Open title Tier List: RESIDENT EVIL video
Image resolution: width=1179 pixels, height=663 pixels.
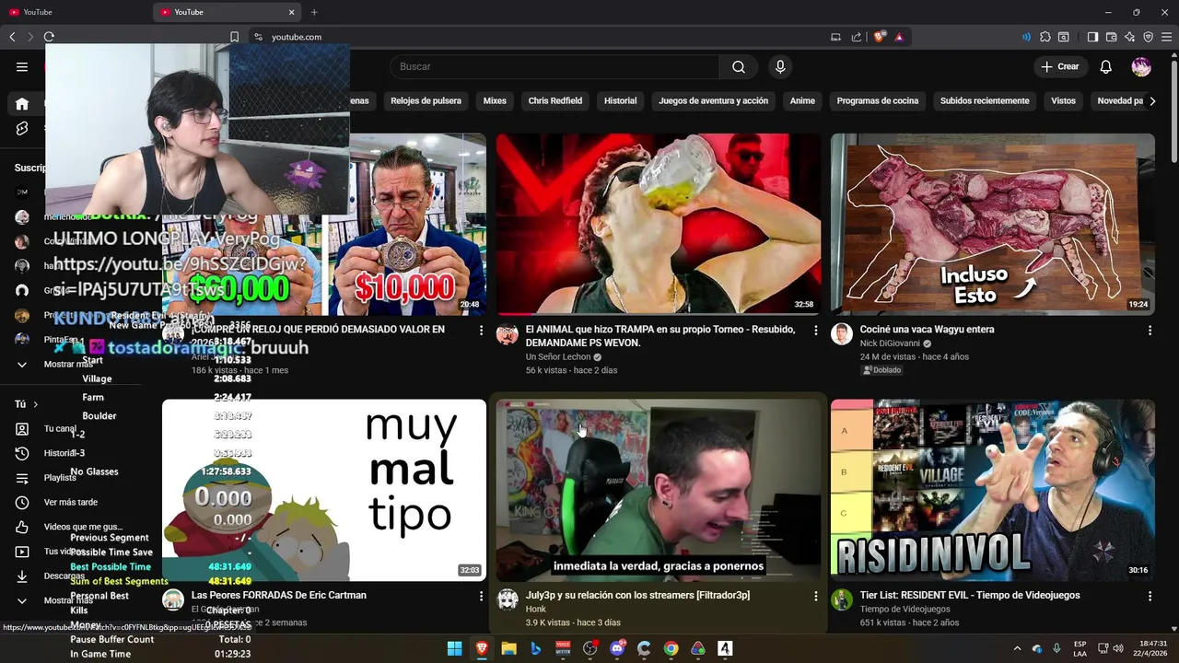(x=970, y=596)
